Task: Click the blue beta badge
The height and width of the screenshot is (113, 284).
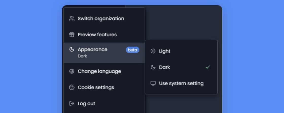Action: click(132, 50)
